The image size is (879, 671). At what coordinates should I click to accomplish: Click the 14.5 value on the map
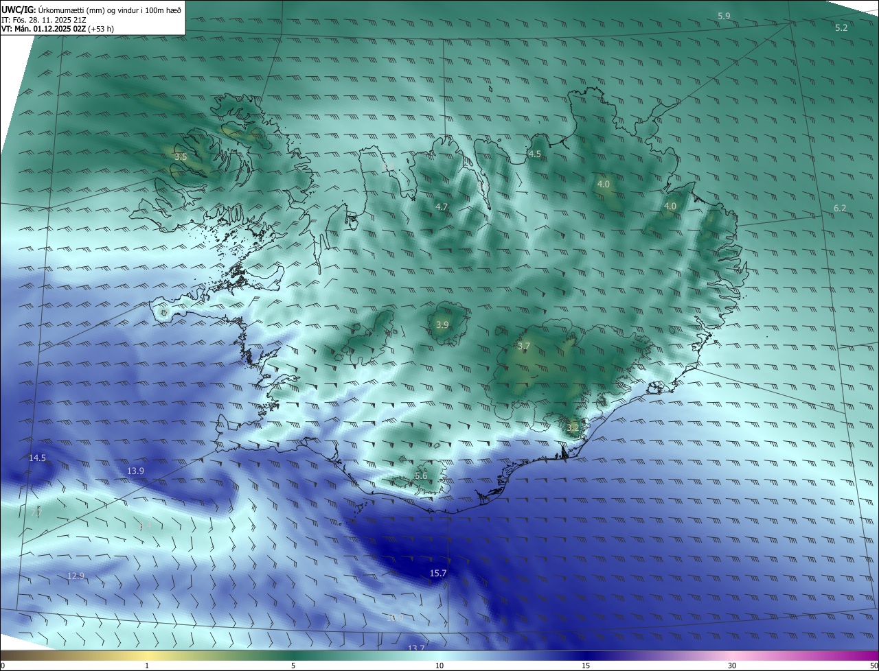click(x=37, y=458)
